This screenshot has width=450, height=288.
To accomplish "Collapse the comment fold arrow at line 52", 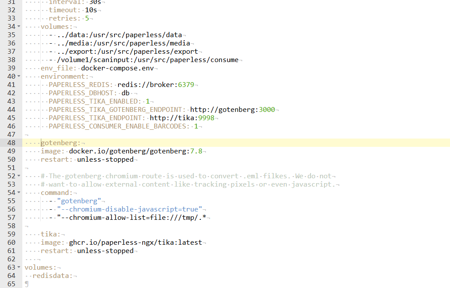I will [19, 176].
